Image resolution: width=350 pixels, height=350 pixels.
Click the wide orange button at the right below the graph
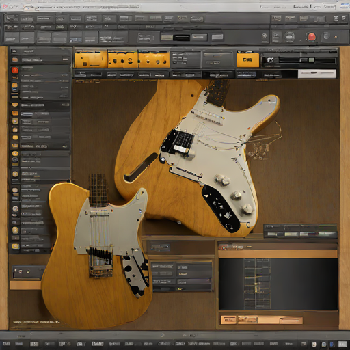[x=291, y=321]
